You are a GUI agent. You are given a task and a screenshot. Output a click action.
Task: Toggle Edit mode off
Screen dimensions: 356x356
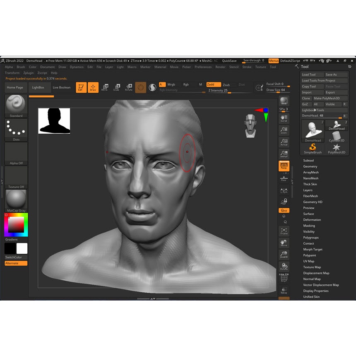(81, 87)
